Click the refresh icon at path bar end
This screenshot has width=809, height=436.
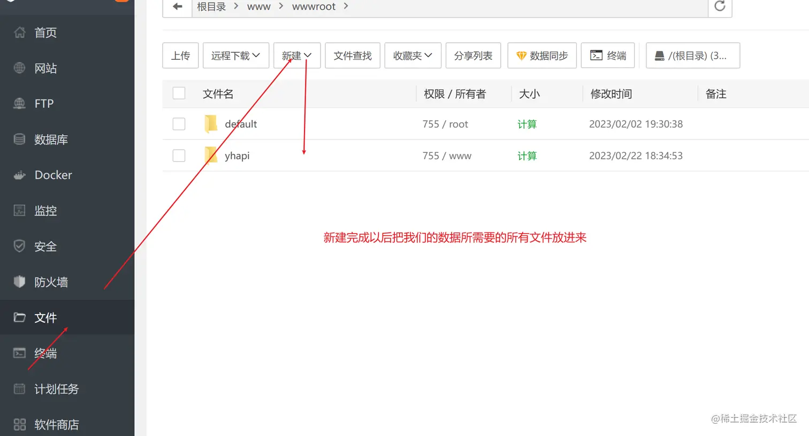click(720, 6)
